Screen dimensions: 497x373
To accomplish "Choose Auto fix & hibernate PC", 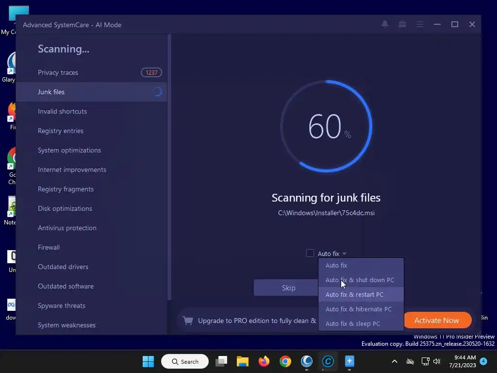I will click(x=361, y=309).
